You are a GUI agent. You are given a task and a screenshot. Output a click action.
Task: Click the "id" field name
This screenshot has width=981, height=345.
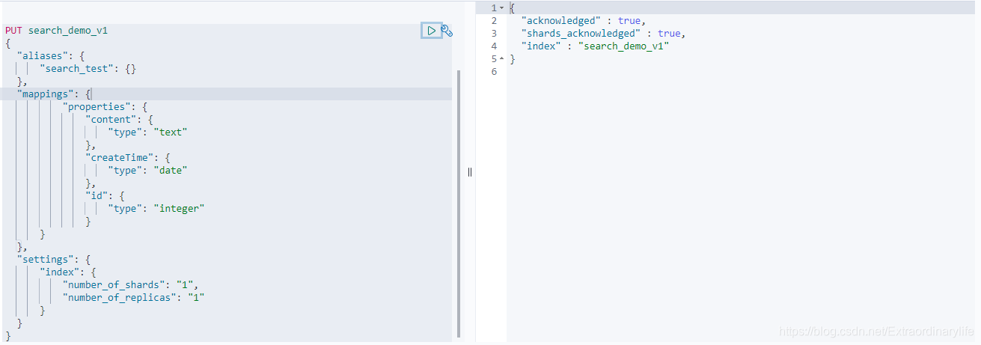click(97, 196)
